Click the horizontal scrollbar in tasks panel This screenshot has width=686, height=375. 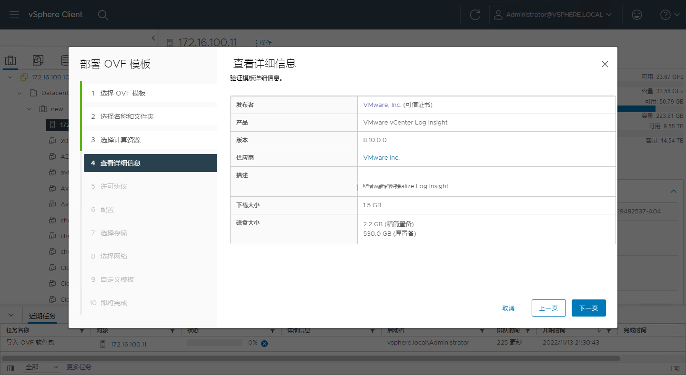[x=311, y=359]
